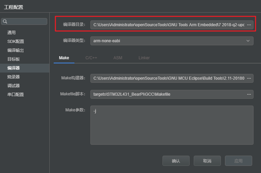This screenshot has width=261, height=173.
Task: Switch to the C/C++ tab
Action: [91, 58]
